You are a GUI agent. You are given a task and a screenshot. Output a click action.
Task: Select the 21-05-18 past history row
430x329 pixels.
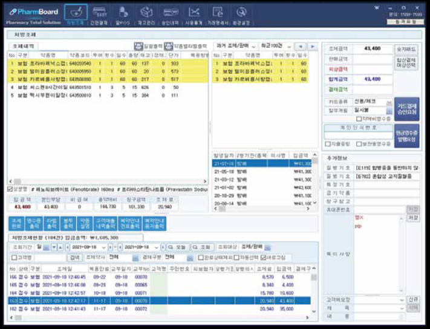click(x=262, y=172)
